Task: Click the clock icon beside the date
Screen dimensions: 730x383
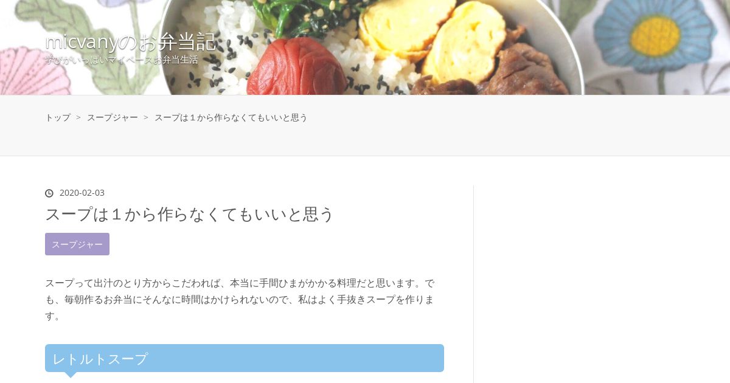Action: point(49,193)
